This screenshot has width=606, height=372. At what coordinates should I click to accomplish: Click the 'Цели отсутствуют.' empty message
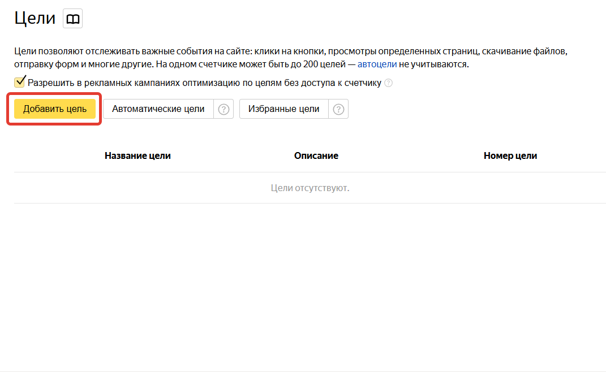[x=310, y=188]
